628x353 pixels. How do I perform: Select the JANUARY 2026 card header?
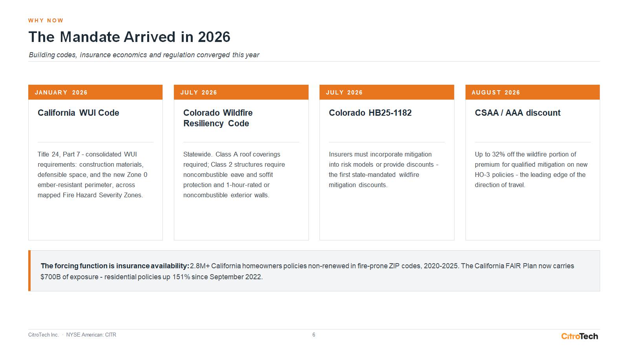(95, 92)
